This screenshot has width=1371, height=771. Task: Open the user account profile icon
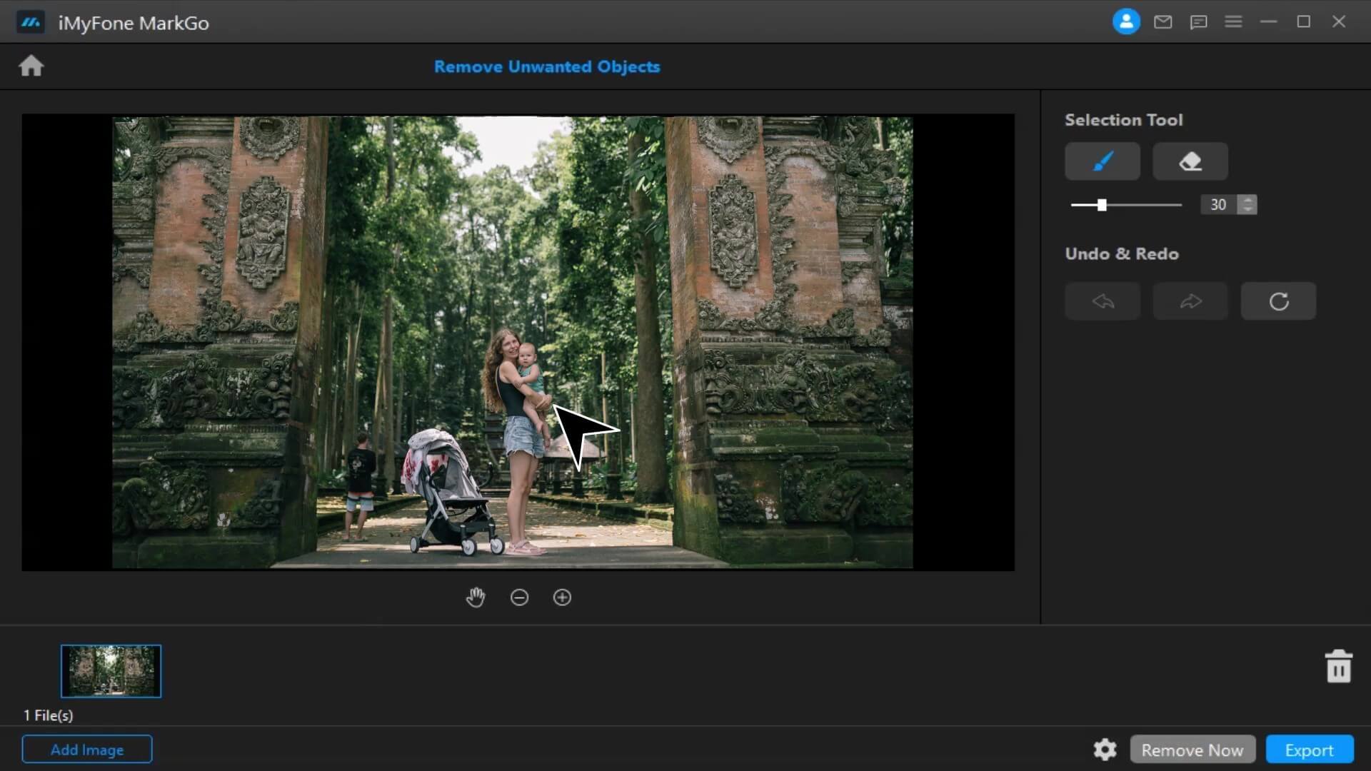(x=1126, y=22)
